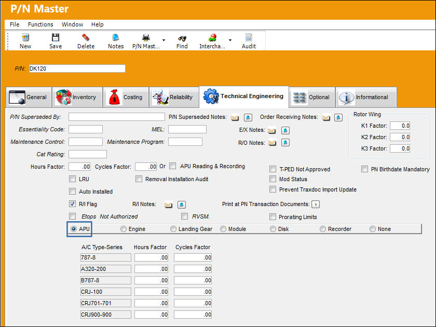The width and height of the screenshot is (436, 327).
Task: Open R/O Notes envelope icon
Action: coord(272,143)
